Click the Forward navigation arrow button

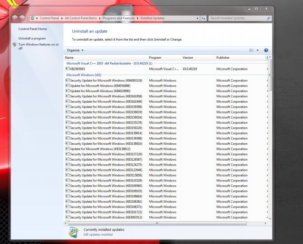pyautogui.click(x=22, y=18)
